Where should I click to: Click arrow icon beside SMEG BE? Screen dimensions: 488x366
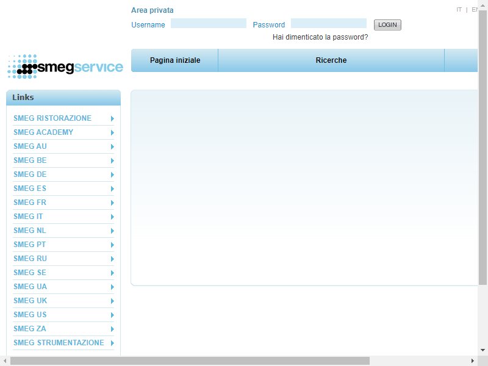(x=112, y=160)
